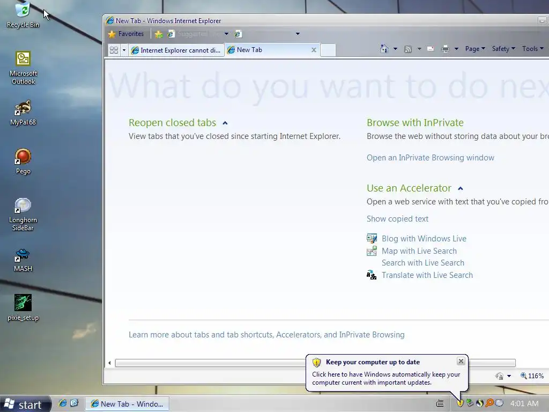Open an InPrivate Browsing window link
The width and height of the screenshot is (549, 412).
(x=431, y=158)
